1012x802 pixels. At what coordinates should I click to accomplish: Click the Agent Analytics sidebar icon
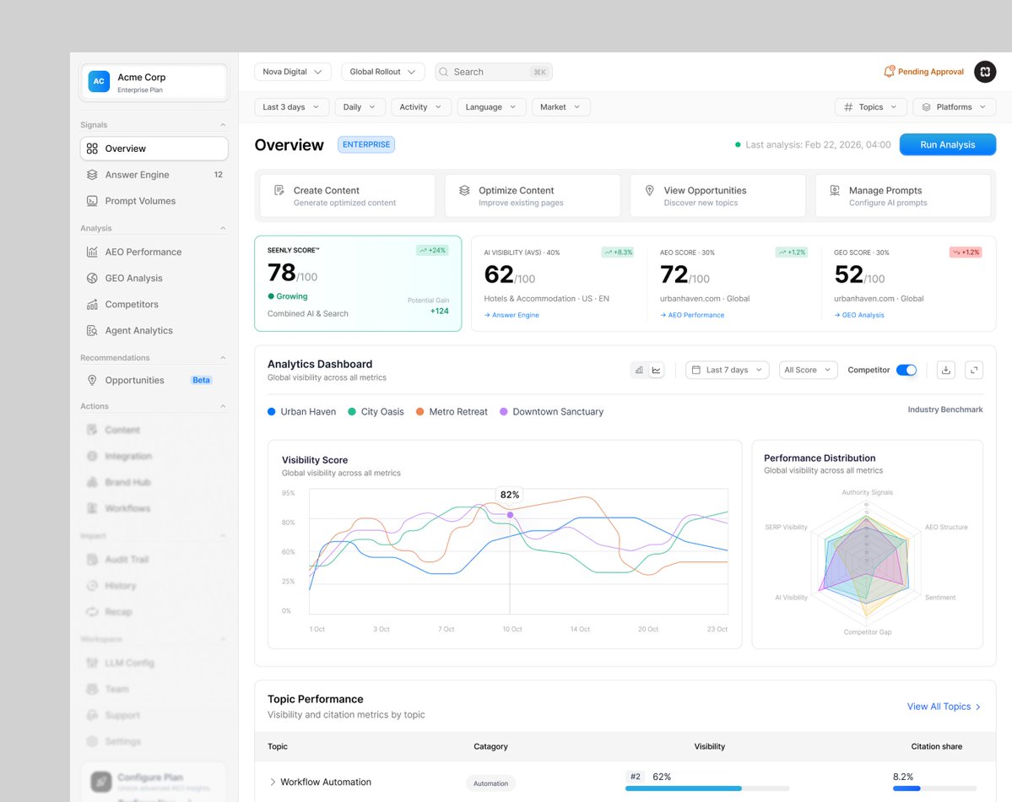click(x=92, y=331)
